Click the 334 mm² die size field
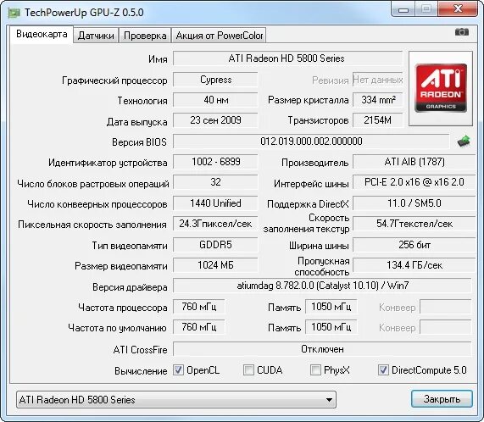The image size is (484, 422). point(378,100)
